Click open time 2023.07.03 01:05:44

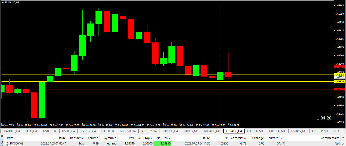click(x=53, y=143)
